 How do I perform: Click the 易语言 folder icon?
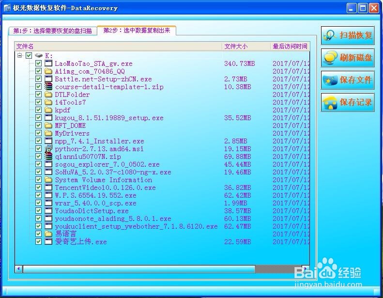pyautogui.click(x=48, y=234)
